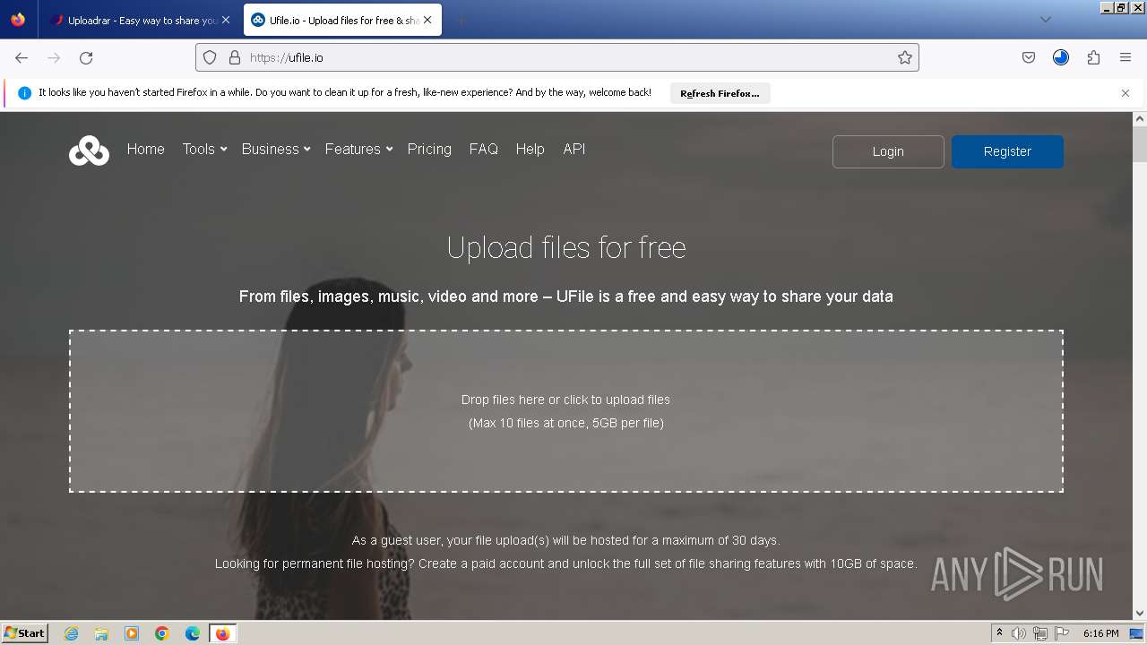Screen dimensions: 1147x645
Task: Click the taskbar clock showing 6:16 PM
Action: (1100, 633)
